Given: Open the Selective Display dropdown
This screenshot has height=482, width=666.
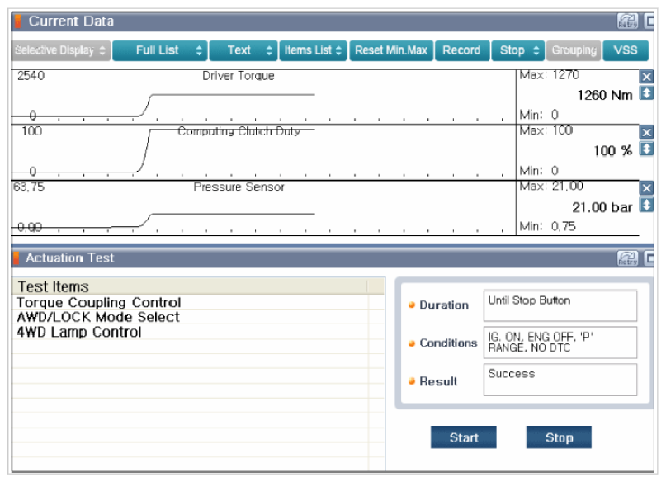Looking at the screenshot, I should [x=61, y=50].
